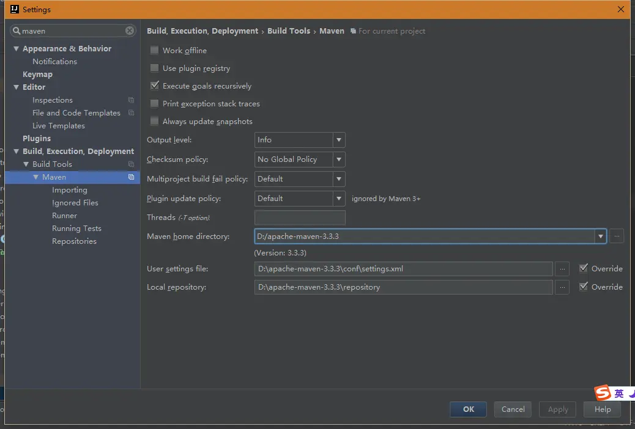Image resolution: width=635 pixels, height=429 pixels.
Task: Browse for Local repository folder
Action: pyautogui.click(x=562, y=287)
